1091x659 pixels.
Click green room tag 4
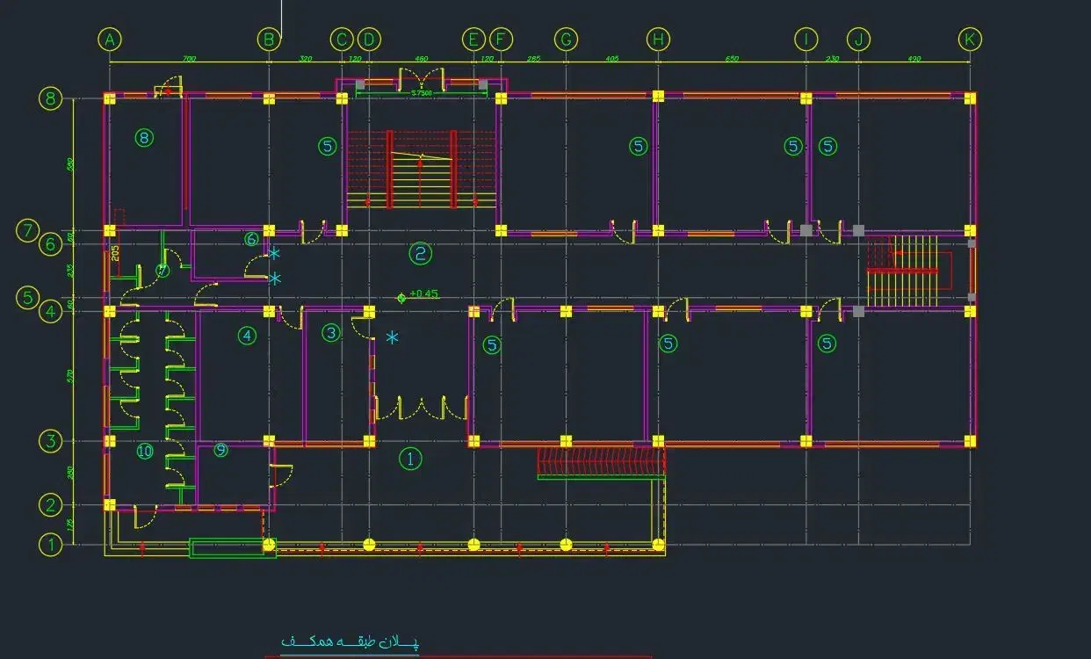pos(247,335)
